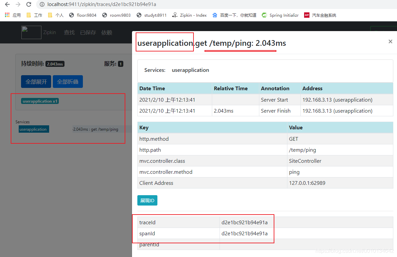Open the room:9803 bookmark
This screenshot has height=257, width=397.
coord(117,15)
